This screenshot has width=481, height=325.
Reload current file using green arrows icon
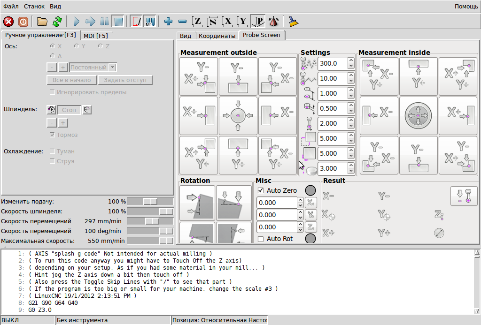[x=57, y=22]
